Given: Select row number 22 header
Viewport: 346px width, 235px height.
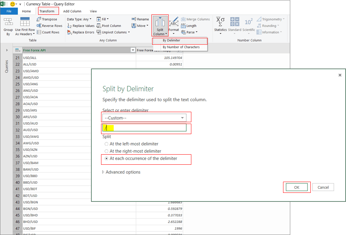Looking at the screenshot, I should [x=17, y=64].
